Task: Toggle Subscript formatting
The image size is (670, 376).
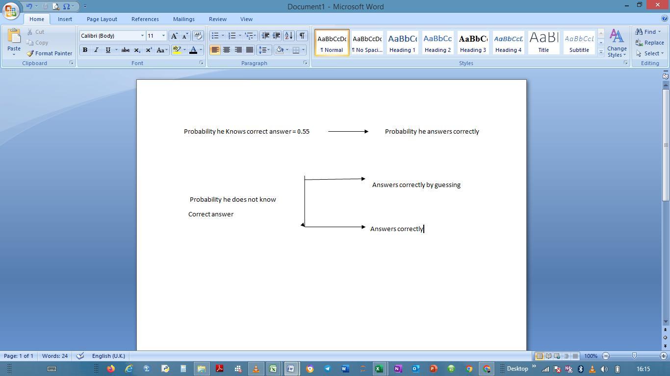Action: click(x=137, y=50)
